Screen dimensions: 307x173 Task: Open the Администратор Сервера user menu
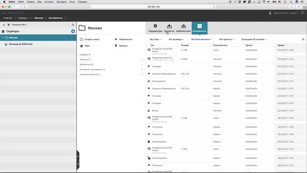click(284, 13)
